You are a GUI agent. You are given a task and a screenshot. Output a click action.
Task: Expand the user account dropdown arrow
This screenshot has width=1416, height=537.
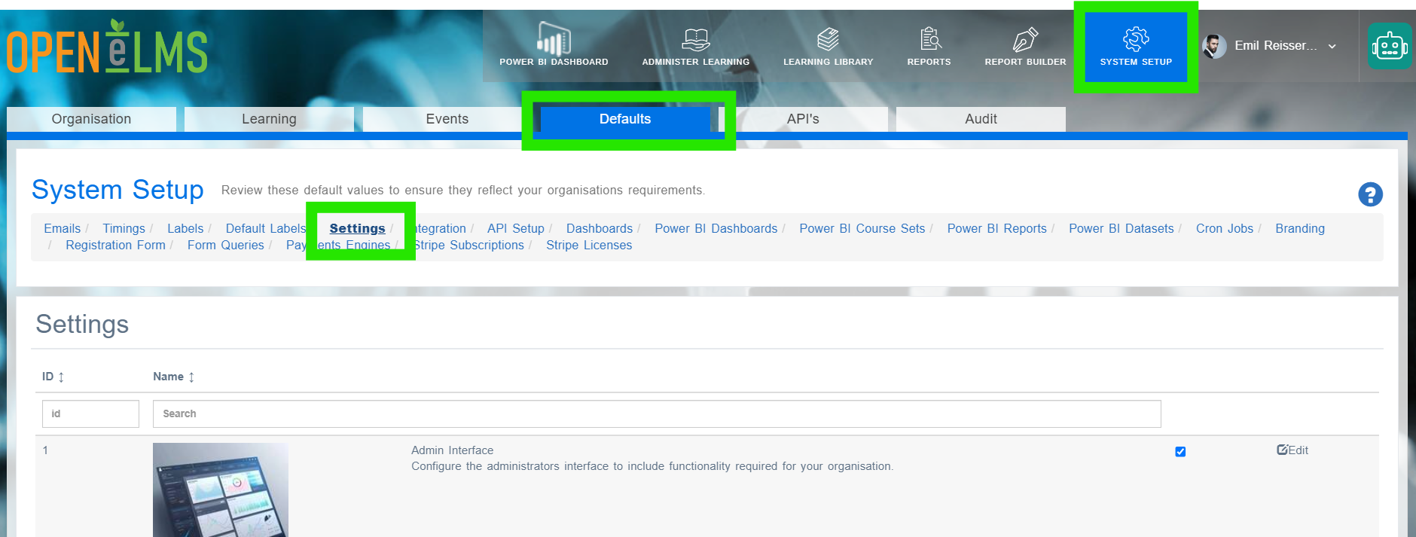[1332, 46]
